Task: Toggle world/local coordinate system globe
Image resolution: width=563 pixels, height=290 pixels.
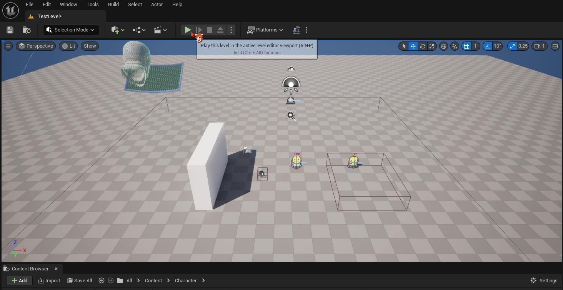Action: click(x=443, y=46)
